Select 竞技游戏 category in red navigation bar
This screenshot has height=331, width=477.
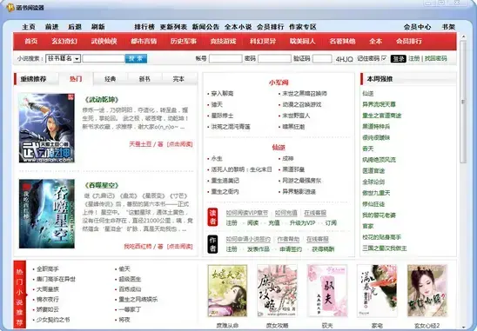tap(224, 41)
